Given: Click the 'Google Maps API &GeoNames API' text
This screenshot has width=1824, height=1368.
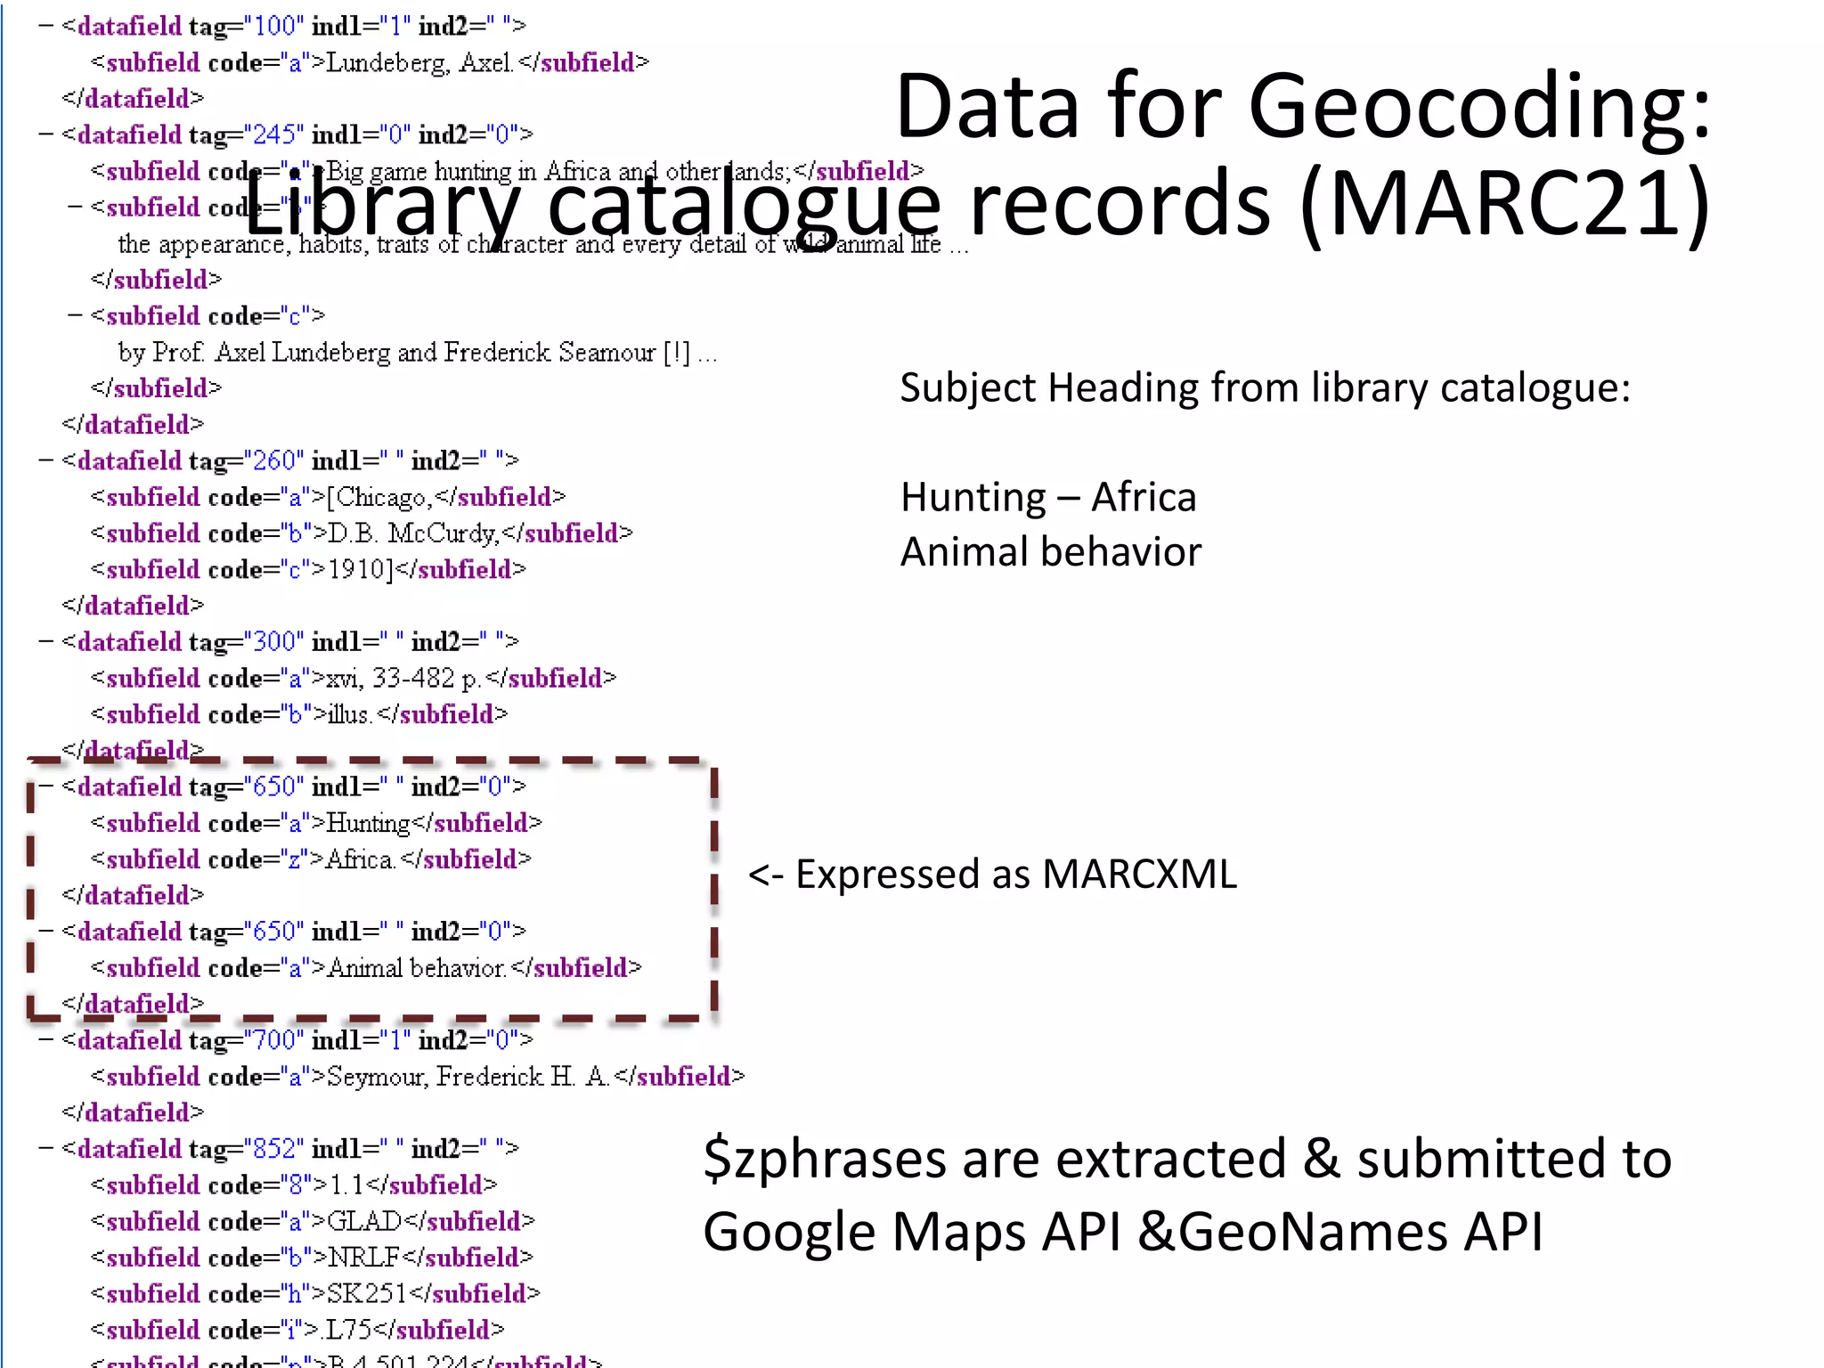Looking at the screenshot, I should point(1122,1232).
